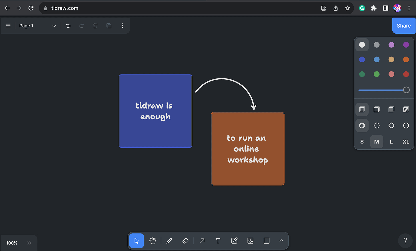
Task: Select the Arrow tool
Action: pyautogui.click(x=202, y=241)
